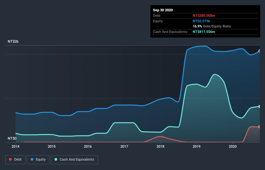Toggle the Debt series in the legend
Viewport: 265px width, 170px height.
(x=15, y=160)
